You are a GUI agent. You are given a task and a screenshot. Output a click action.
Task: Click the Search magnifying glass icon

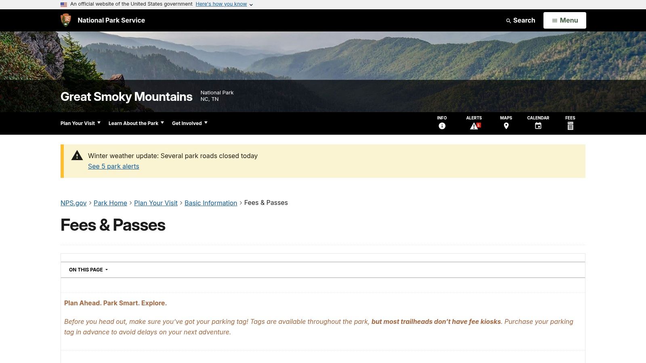click(x=508, y=21)
